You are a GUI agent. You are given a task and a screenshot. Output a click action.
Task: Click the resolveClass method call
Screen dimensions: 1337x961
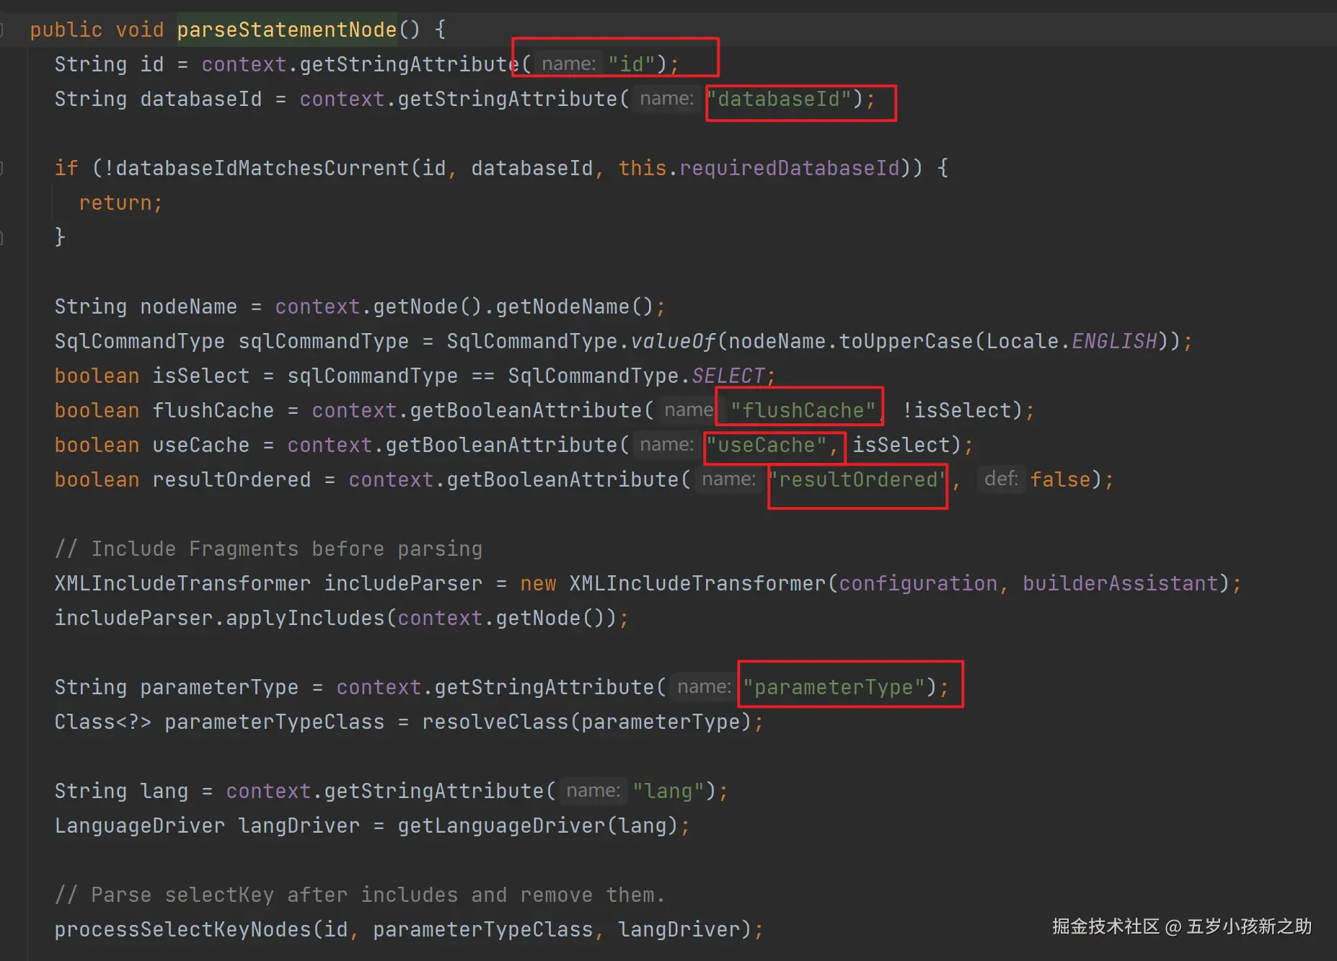495,722
